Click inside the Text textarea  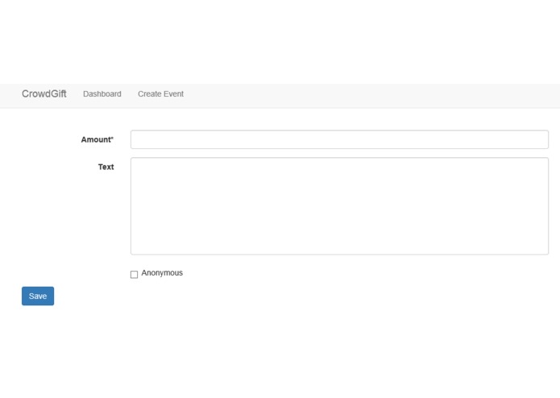pyautogui.click(x=339, y=206)
